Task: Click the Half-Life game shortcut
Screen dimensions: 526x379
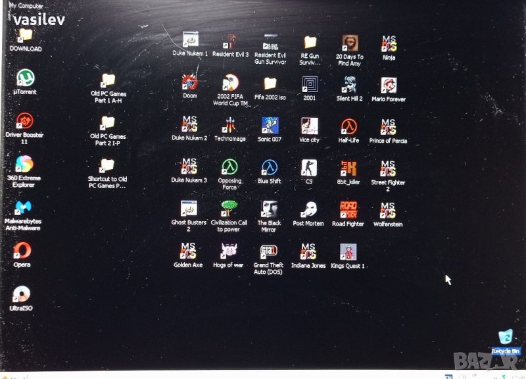Action: point(348,126)
